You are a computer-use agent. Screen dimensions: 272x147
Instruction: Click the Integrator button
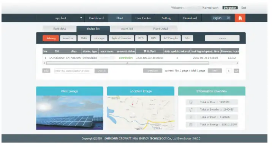[230, 8]
